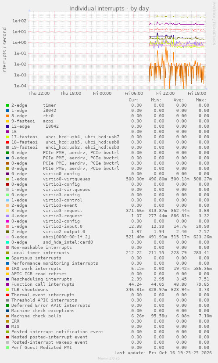The width and height of the screenshot is (218, 363).
Task: Click the 'Thermal event interrupts' legend label
Action: [43, 295]
